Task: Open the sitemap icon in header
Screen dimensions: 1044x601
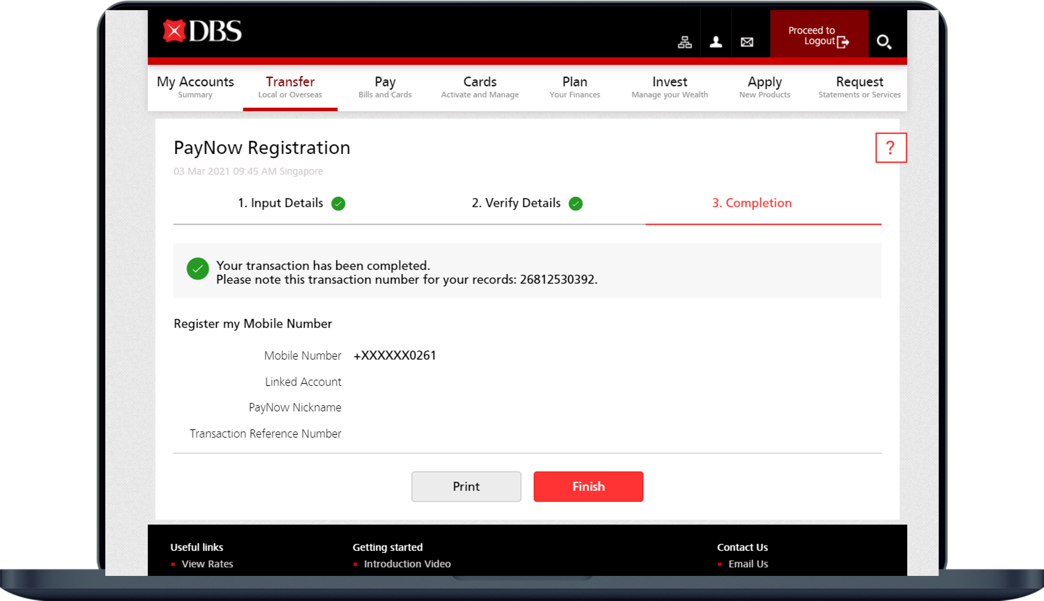Action: (x=684, y=42)
